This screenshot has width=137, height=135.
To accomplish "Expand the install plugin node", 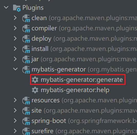I will click(x=15, y=49).
